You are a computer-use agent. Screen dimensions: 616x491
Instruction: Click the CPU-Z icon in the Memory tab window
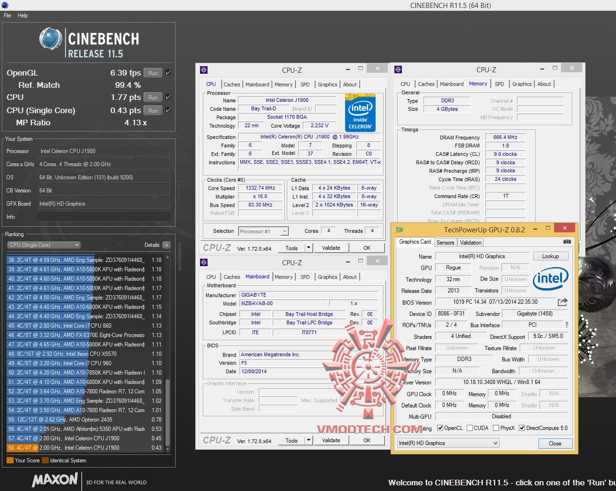(398, 70)
